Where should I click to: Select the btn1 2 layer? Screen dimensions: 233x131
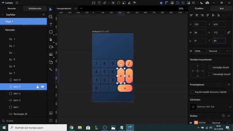pos(23,94)
